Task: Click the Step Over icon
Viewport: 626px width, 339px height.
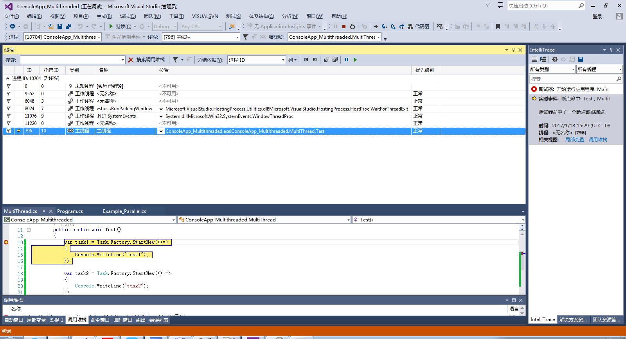Action: point(393,27)
